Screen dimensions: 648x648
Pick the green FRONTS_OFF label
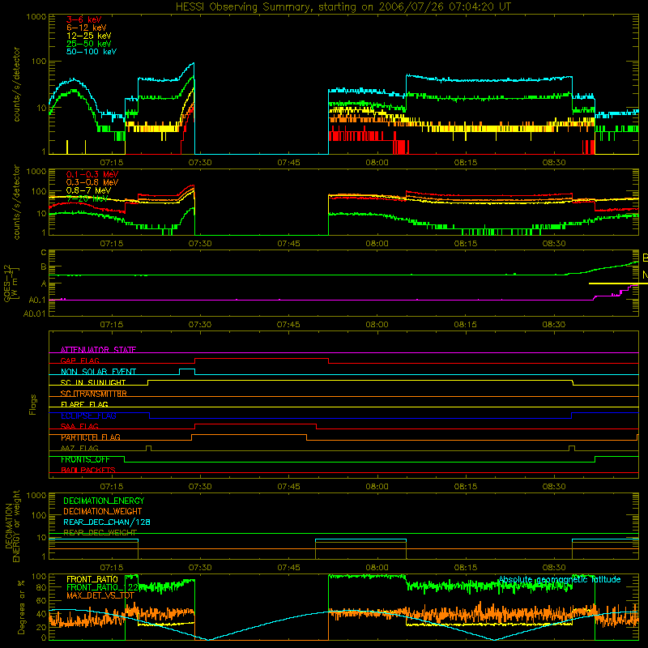pos(85,459)
